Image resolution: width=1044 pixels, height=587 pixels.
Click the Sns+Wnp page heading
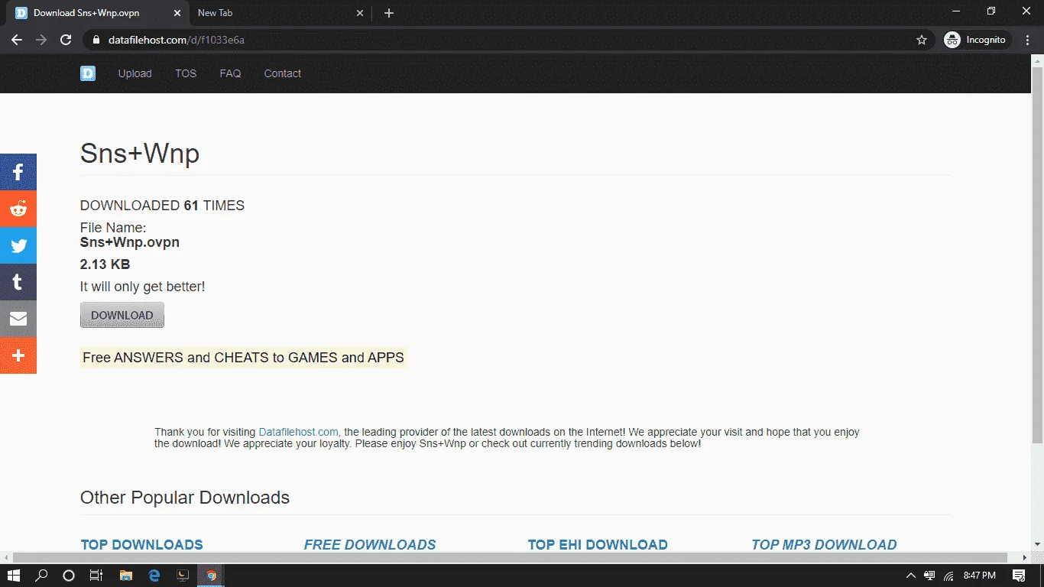[x=140, y=154]
